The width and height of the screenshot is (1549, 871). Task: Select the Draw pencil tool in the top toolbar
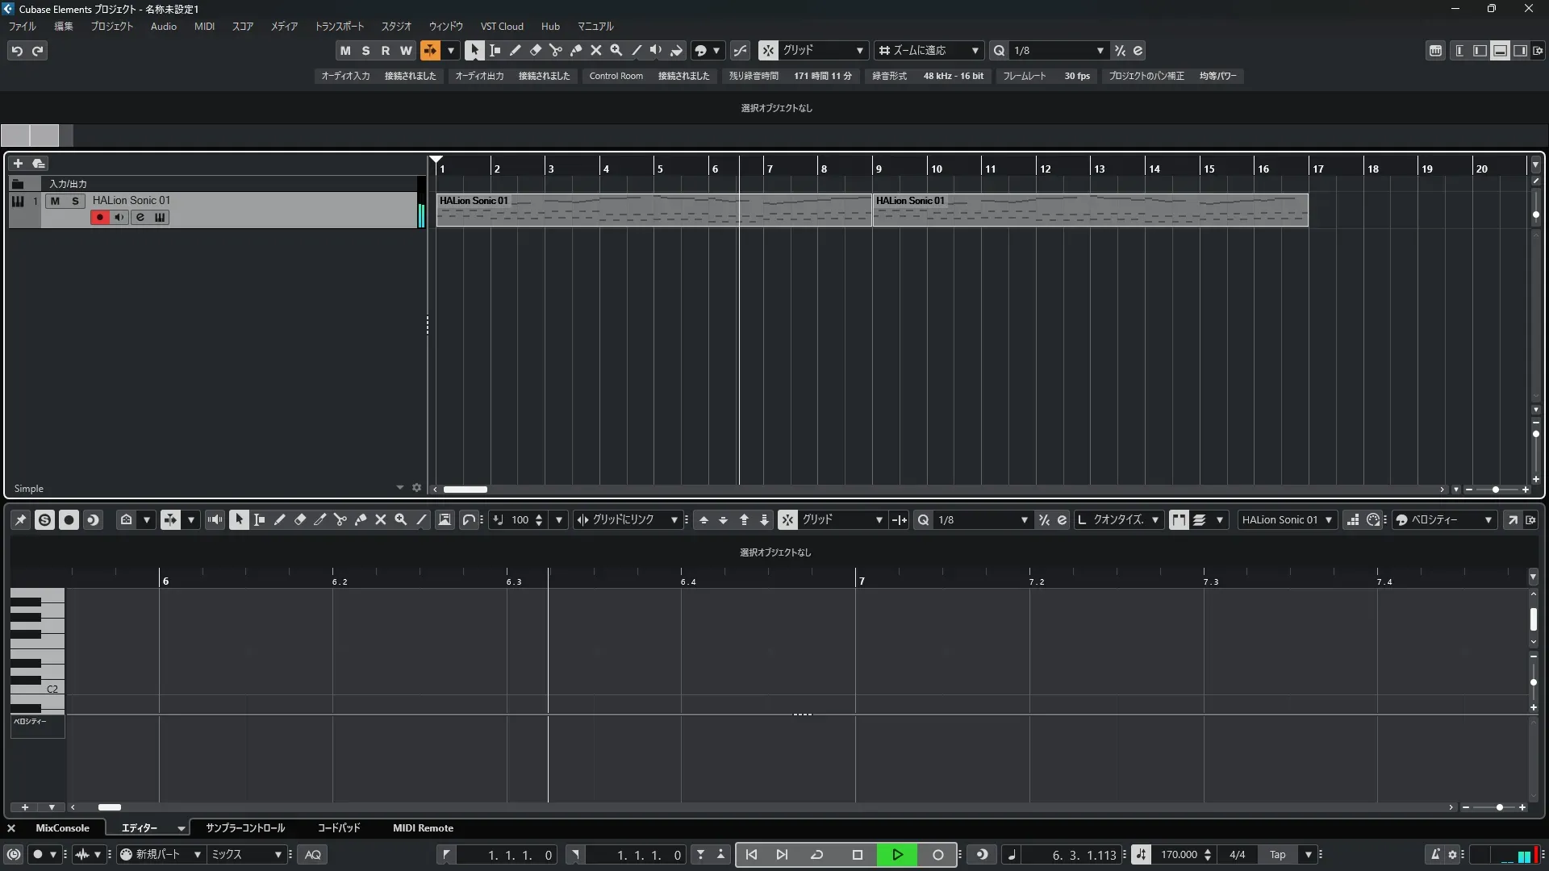pyautogui.click(x=516, y=50)
